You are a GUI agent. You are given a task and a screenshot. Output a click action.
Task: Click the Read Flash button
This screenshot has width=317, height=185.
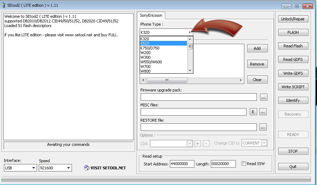[x=293, y=46]
